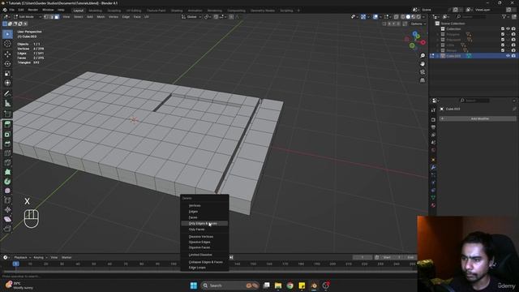Click the Add Modifier button
This screenshot has height=292, width=519.
478,118
